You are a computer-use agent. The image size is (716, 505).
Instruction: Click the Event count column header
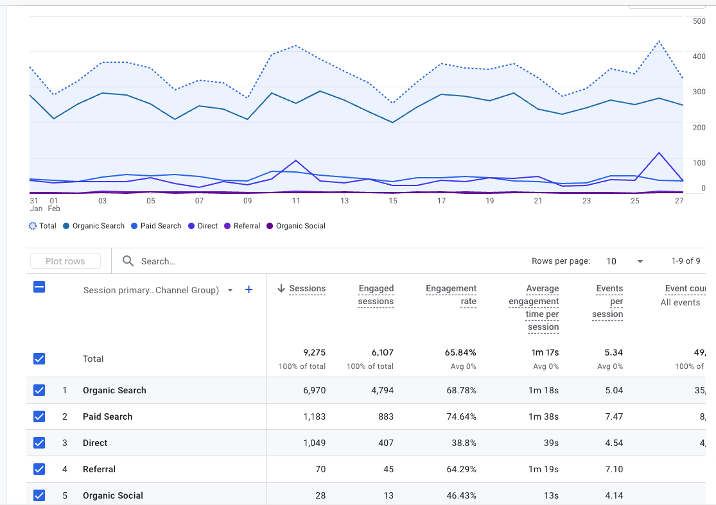click(685, 288)
